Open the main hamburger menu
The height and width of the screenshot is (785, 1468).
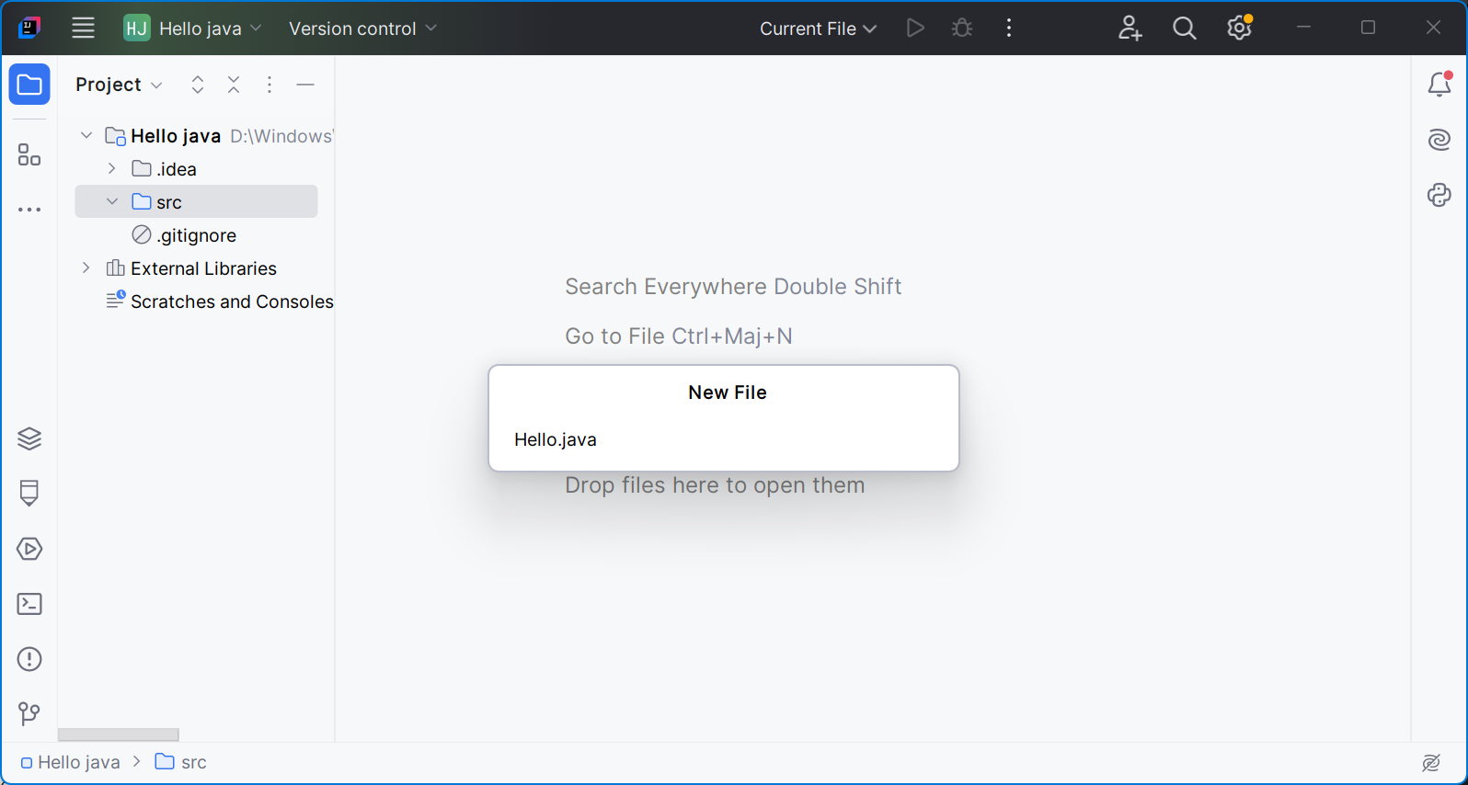tap(84, 28)
